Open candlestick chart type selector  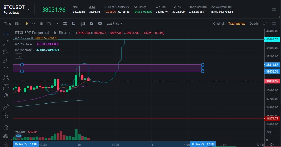point(82,24)
